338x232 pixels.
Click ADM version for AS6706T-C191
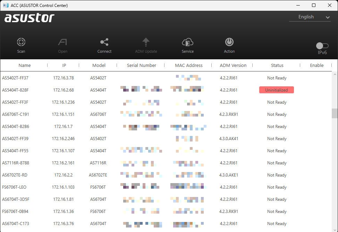click(229, 114)
